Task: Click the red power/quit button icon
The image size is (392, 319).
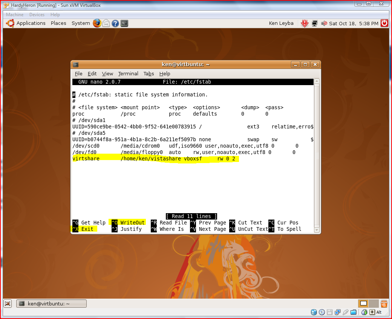Action: pyautogui.click(x=384, y=23)
